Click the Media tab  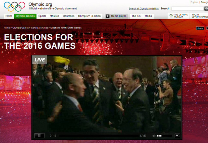148,16
